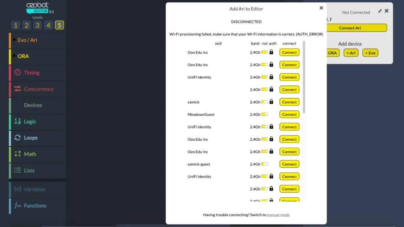This screenshot has height=227, width=404.
Task: Switch to manual mode link
Action: coord(278,215)
